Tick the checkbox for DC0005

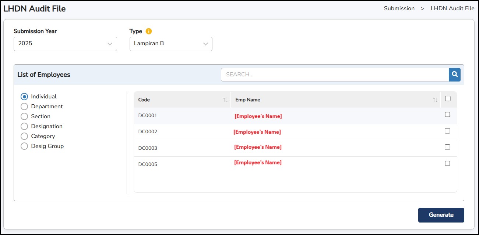pyautogui.click(x=447, y=163)
